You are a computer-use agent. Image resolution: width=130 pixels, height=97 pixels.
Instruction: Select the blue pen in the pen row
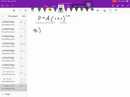click(71, 10)
